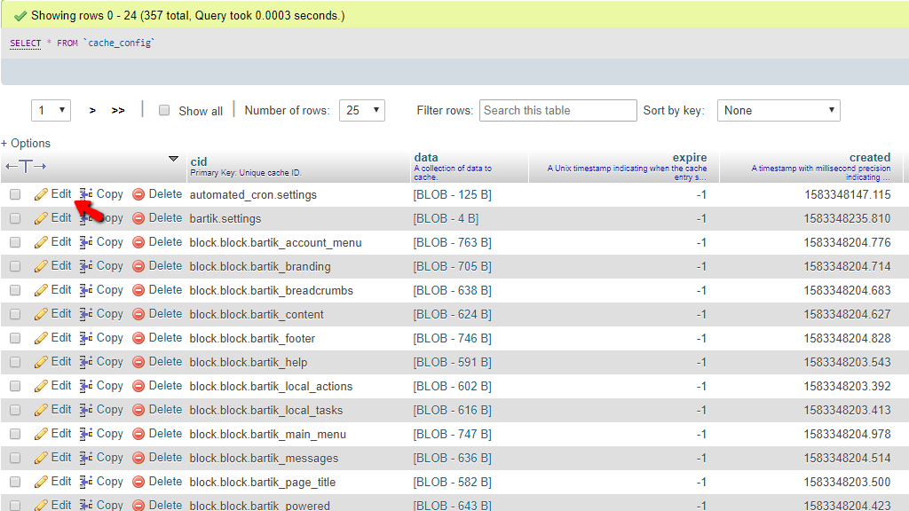Screen dimensions: 909x511
Task: Click the [BLOB - 125 B] data cell
Action: [452, 194]
